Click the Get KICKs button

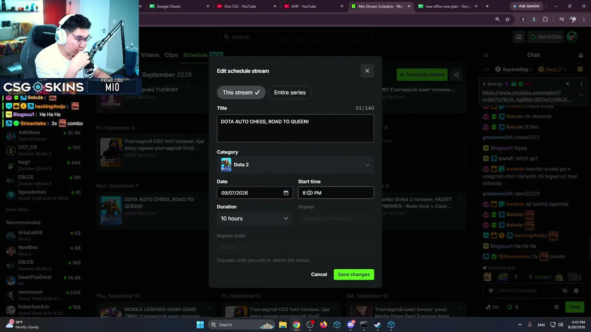(x=545, y=37)
